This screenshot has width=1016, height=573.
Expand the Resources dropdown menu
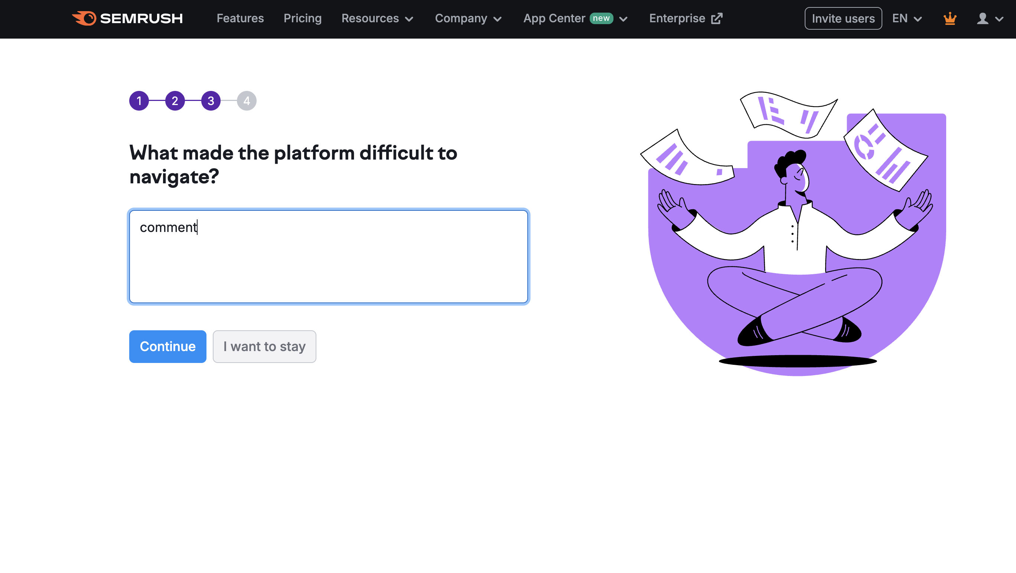click(x=377, y=19)
